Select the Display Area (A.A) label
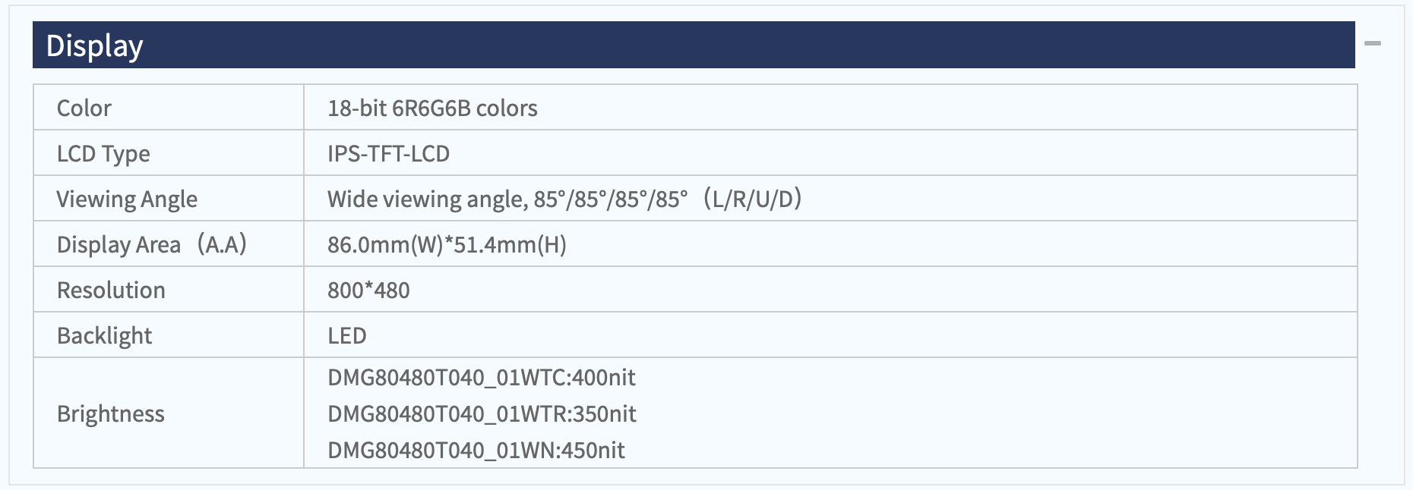Viewport: 1413px width, 490px height. (152, 244)
